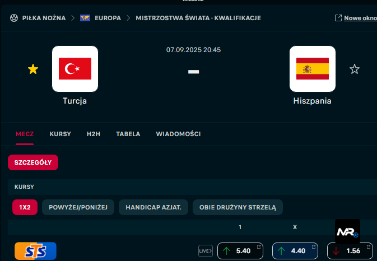Switch to the Wiadomości tab
Image resolution: width=377 pixels, height=261 pixels.
178,134
